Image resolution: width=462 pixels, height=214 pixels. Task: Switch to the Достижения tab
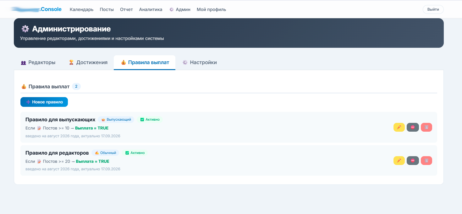pyautogui.click(x=88, y=62)
